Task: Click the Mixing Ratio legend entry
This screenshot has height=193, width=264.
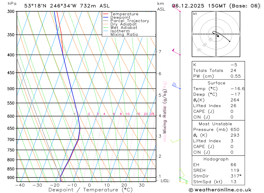Action: (x=120, y=34)
